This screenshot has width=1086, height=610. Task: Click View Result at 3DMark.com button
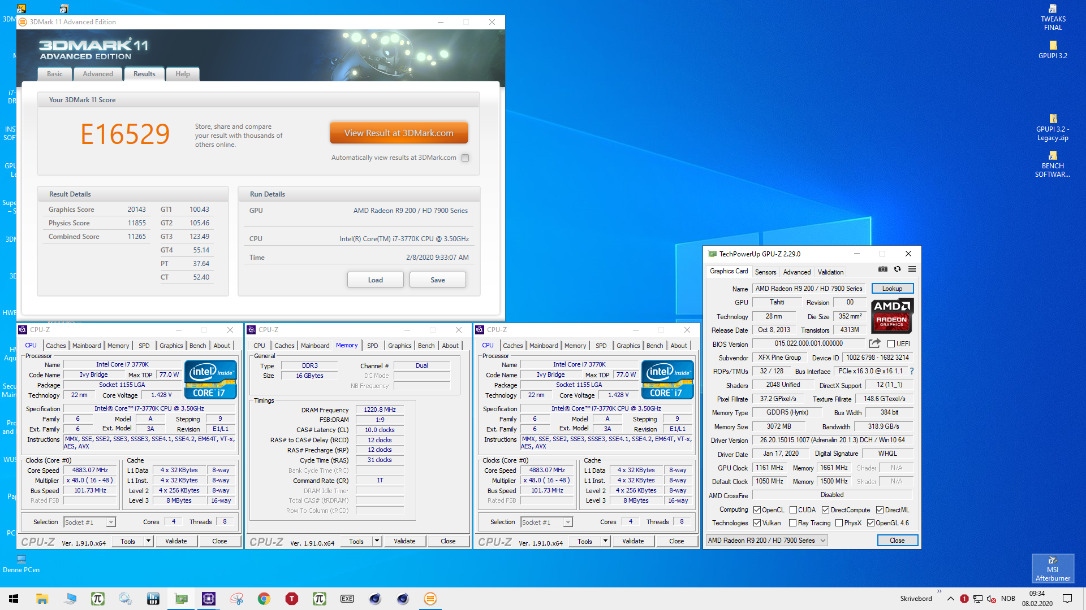pos(399,133)
